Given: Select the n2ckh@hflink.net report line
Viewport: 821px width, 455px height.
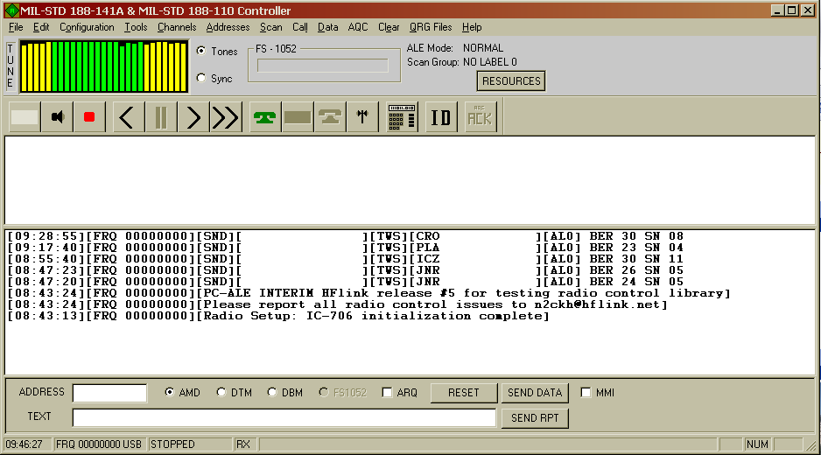Looking at the screenshot, I should click(x=338, y=304).
